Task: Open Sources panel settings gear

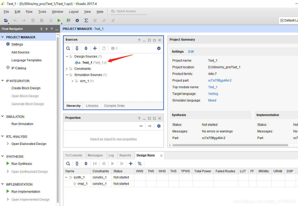Action: pyautogui.click(x=159, y=48)
